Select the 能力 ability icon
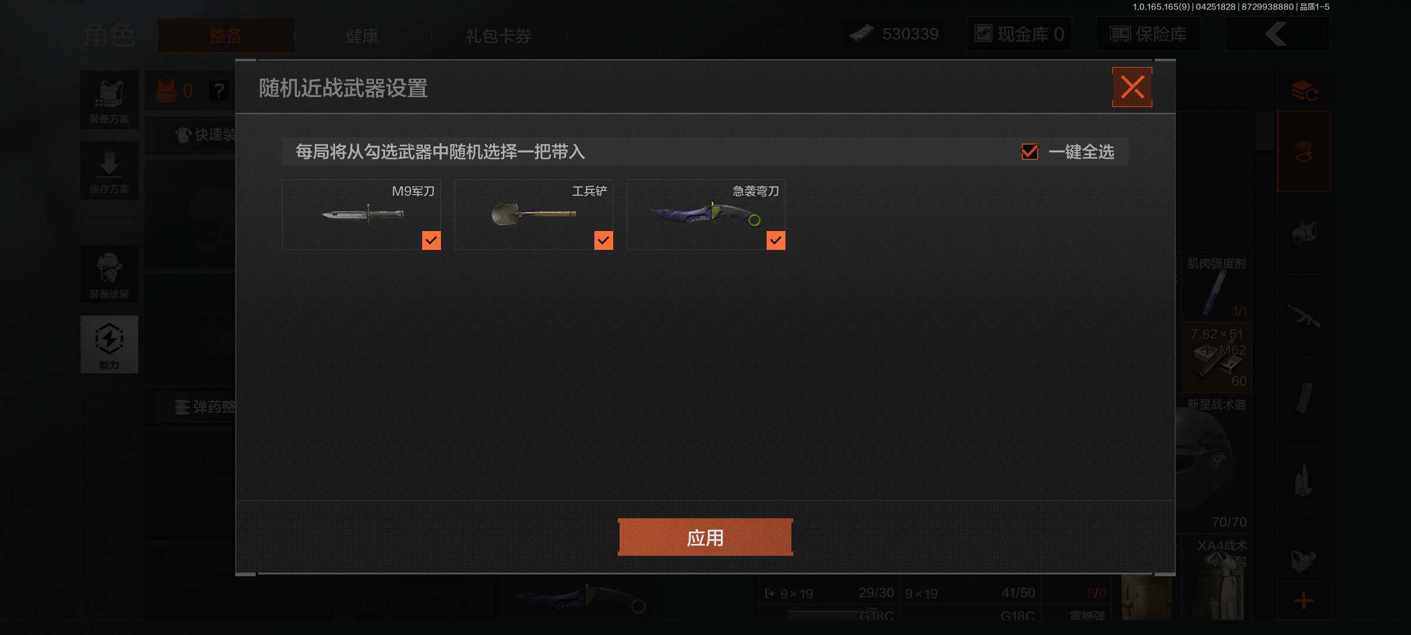Screen dimensions: 1411x635 click(109, 345)
